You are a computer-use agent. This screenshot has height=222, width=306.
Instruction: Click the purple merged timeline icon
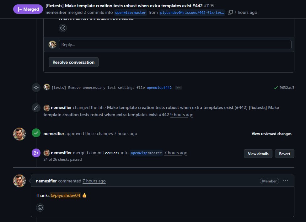[36, 153]
